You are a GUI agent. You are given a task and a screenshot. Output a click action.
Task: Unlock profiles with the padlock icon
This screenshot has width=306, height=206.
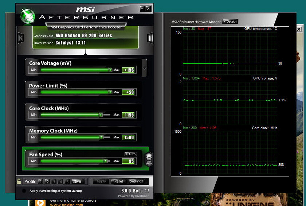19,181
